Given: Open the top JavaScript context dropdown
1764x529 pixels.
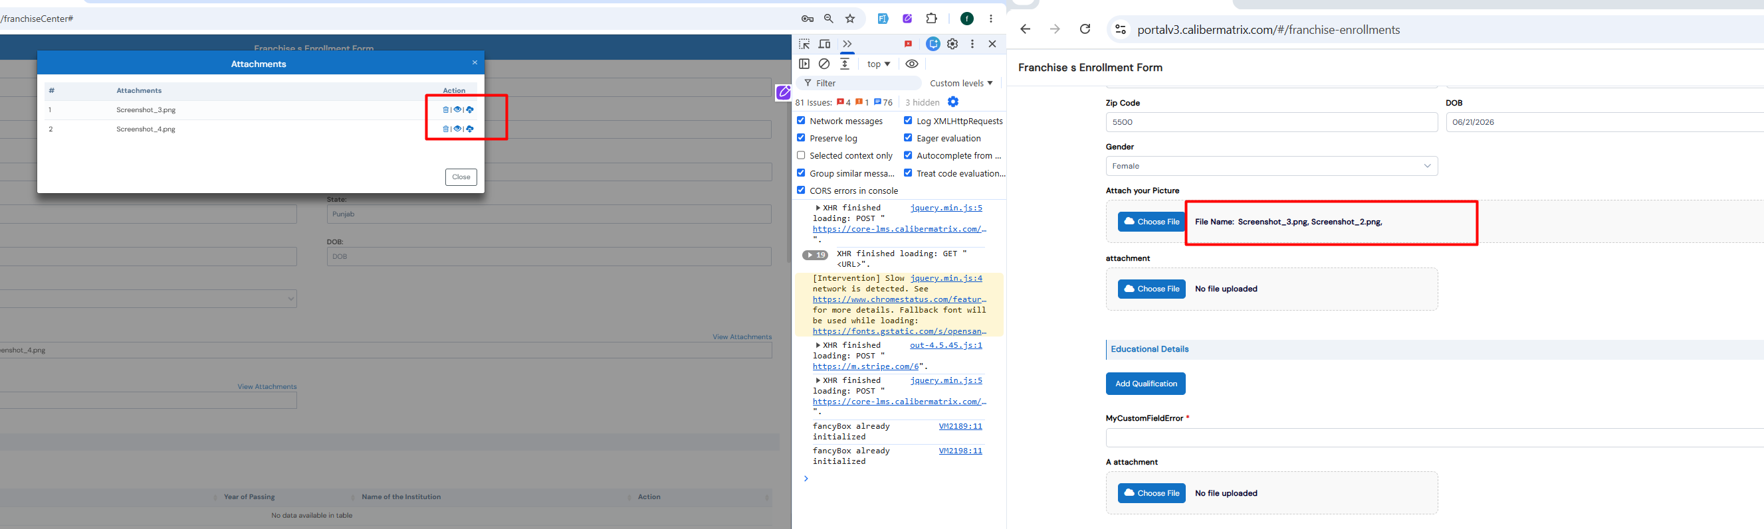Looking at the screenshot, I should pos(879,64).
